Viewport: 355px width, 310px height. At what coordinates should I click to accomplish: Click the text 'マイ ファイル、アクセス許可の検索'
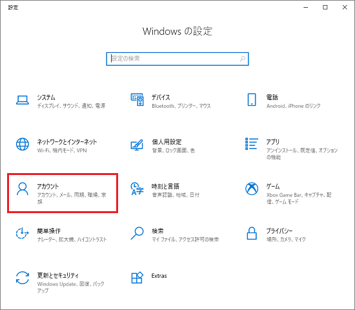185,240
